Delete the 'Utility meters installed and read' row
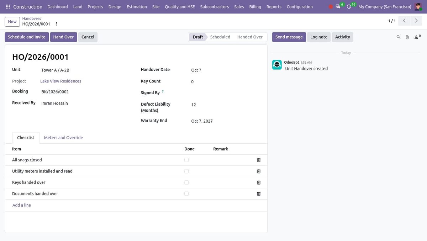427x241 pixels. [259, 171]
